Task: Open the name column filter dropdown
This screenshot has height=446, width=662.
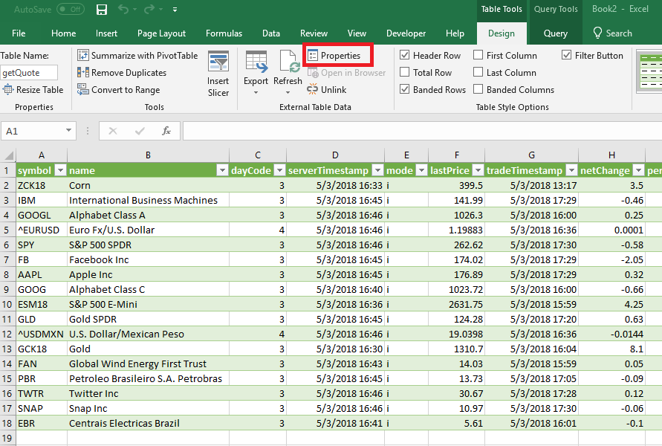Action: point(222,170)
